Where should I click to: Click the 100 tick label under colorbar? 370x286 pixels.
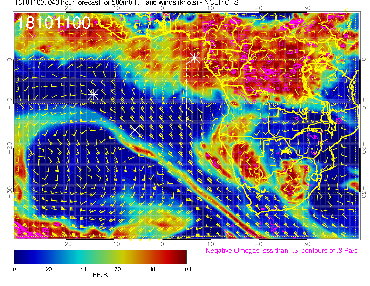pos(186,269)
